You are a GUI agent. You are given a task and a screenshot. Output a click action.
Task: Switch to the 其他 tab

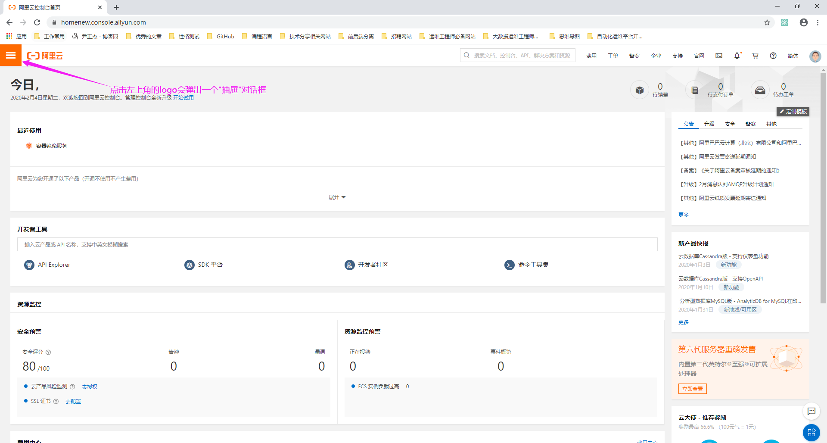[771, 124]
